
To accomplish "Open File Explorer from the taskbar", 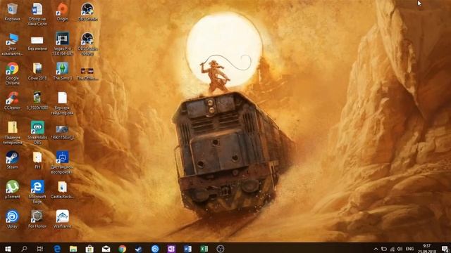I will pos(73,248).
